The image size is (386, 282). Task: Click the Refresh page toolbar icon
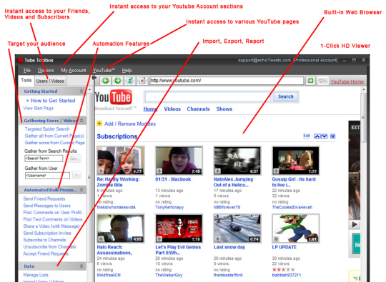click(129, 81)
